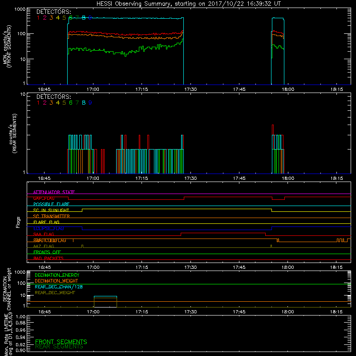
Task: Click the REAR_DEC_WEIGHT legend label
Action: coord(55,293)
